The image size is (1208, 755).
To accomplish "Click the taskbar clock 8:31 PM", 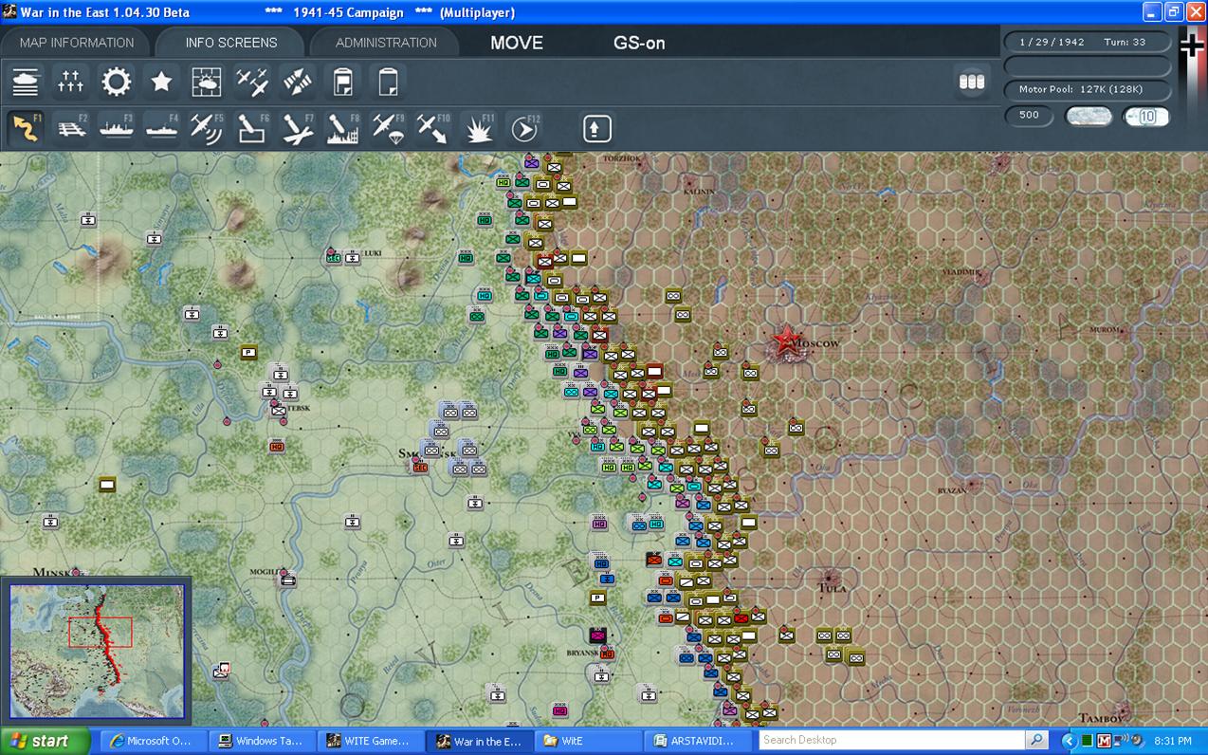I will (x=1174, y=741).
